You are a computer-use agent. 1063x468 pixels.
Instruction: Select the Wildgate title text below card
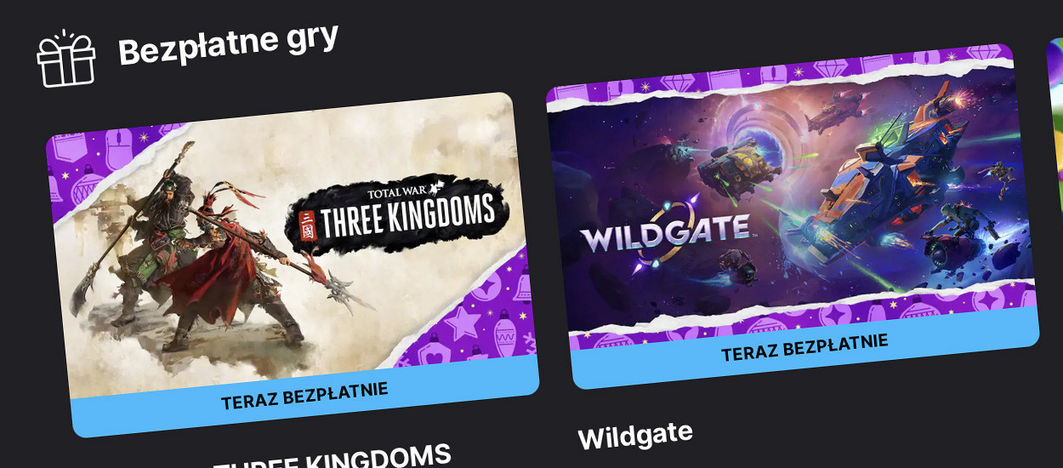click(635, 436)
